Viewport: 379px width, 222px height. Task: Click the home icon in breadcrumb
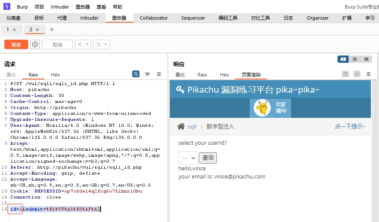(x=181, y=126)
